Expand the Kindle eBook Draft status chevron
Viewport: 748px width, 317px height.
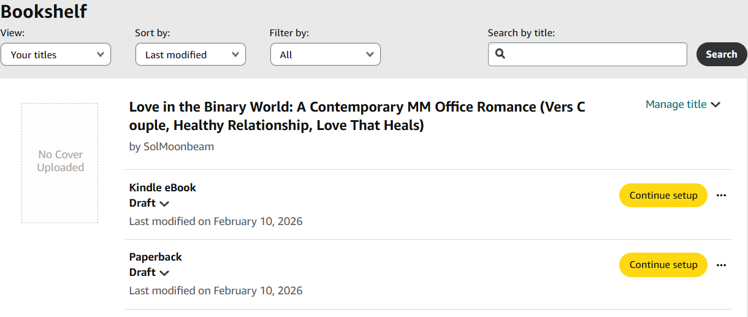pyautogui.click(x=164, y=204)
